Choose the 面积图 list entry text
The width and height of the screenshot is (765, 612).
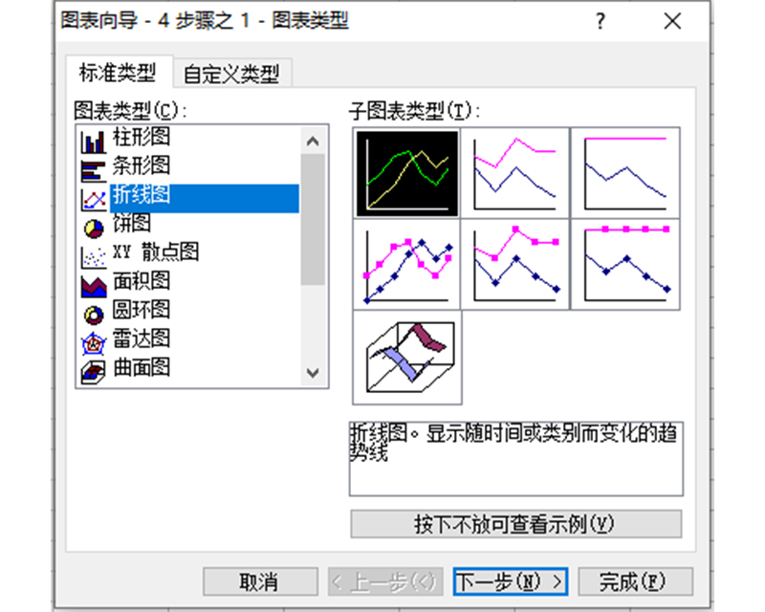click(x=141, y=280)
